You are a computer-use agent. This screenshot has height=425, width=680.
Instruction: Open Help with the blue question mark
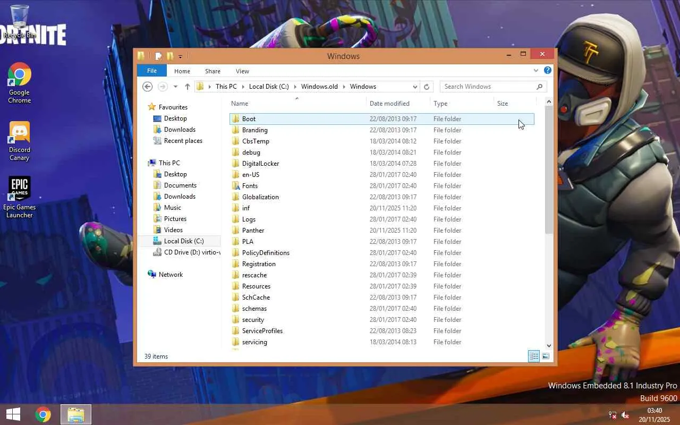[x=548, y=70]
